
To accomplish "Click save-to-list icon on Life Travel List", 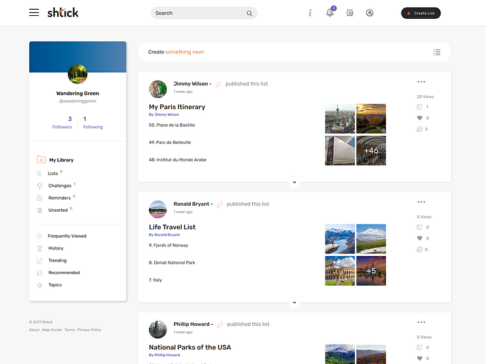I will pos(419,227).
